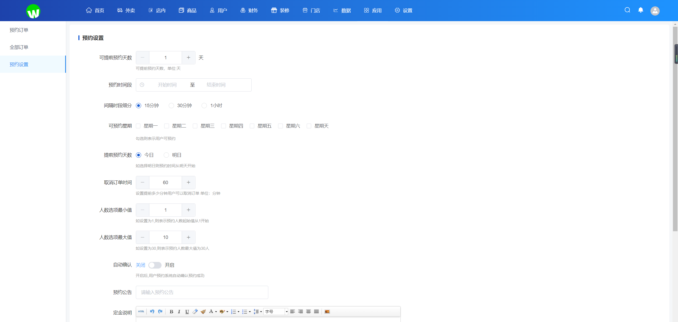The image size is (678, 322).
Task: Increase 人数选项最大值 with plus button
Action: [189, 237]
